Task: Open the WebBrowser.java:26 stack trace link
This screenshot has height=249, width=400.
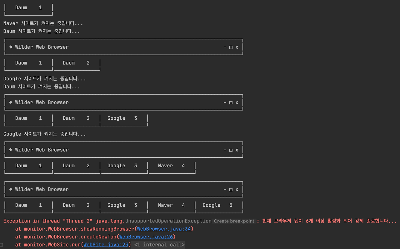Action: coord(146,237)
